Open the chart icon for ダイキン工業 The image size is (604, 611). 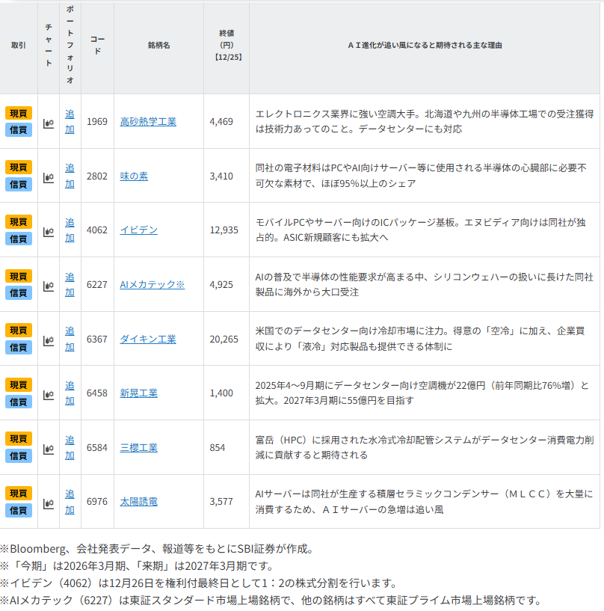pos(49,340)
